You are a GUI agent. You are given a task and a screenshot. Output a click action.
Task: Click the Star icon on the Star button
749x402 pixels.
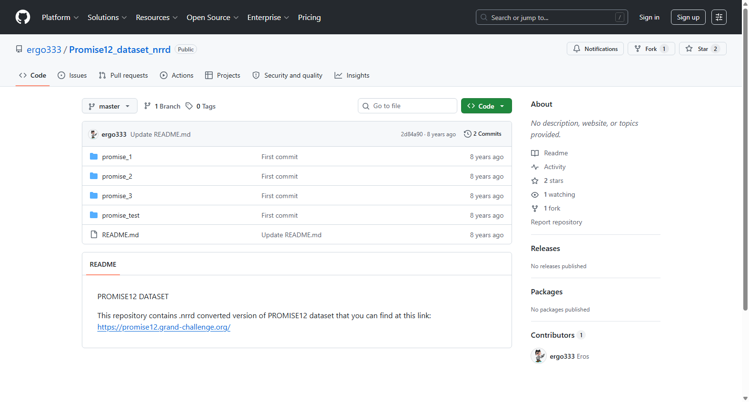[x=689, y=49]
